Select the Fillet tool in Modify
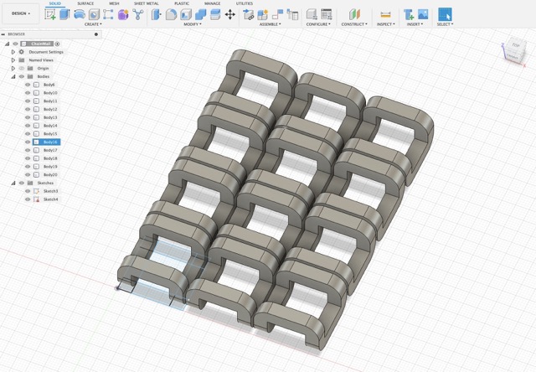536x372 pixels. pos(172,14)
